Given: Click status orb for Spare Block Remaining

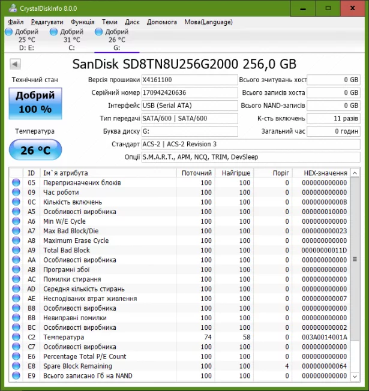Looking at the screenshot, I should 16,366.
